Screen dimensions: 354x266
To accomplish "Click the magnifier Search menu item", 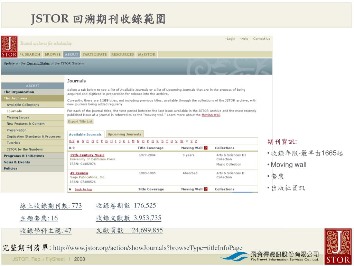I will (30, 54).
